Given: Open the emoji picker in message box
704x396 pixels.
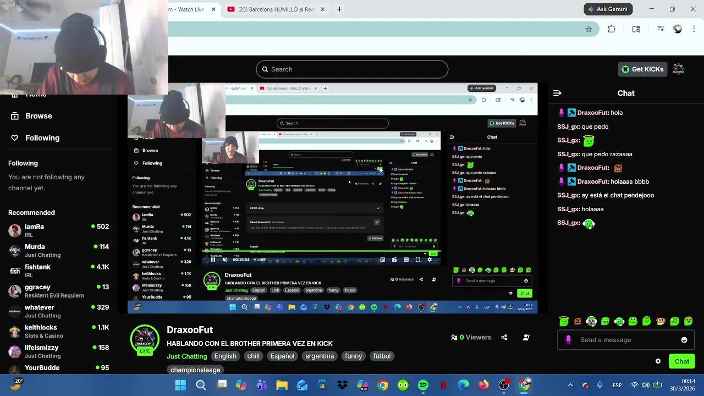Looking at the screenshot, I should click(684, 340).
